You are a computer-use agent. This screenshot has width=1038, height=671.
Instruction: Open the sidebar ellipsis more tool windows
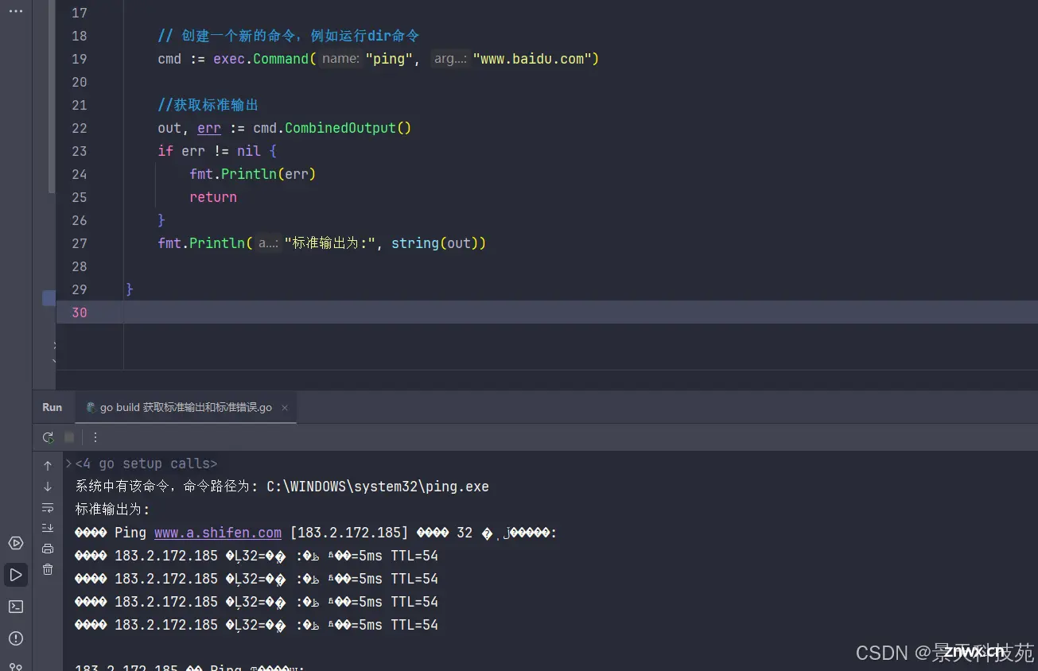click(x=16, y=11)
